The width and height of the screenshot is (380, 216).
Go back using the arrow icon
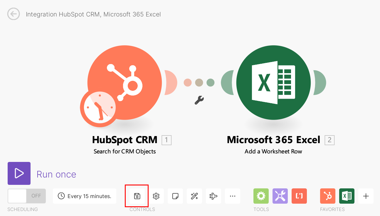(14, 14)
